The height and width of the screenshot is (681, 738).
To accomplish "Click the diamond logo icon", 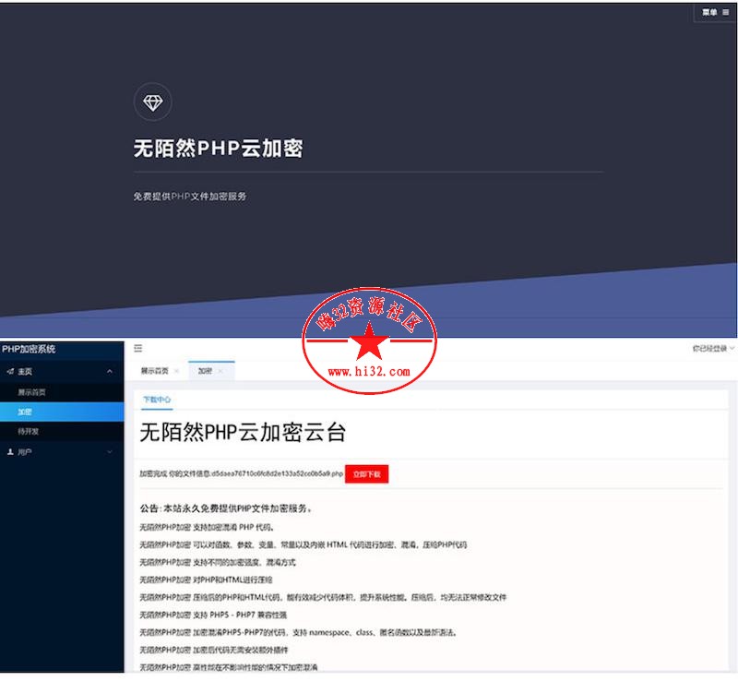I will 153,103.
